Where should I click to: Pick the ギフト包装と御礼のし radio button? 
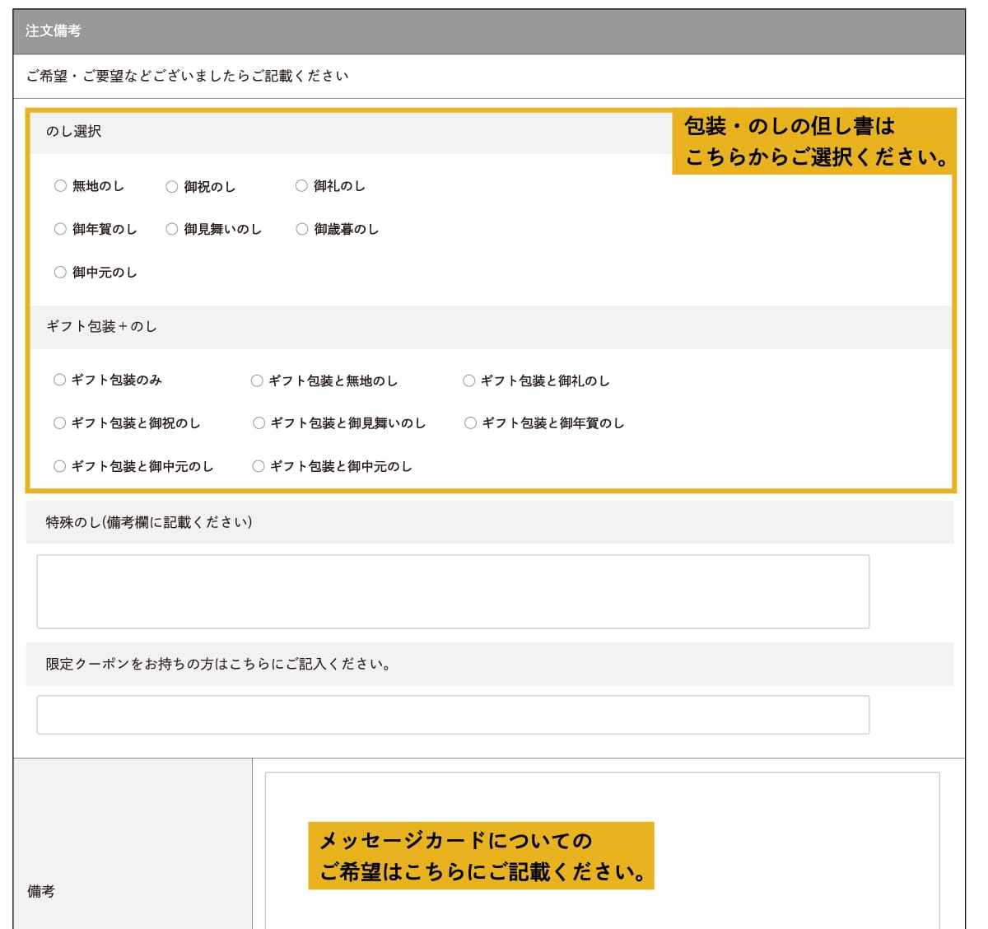(469, 380)
